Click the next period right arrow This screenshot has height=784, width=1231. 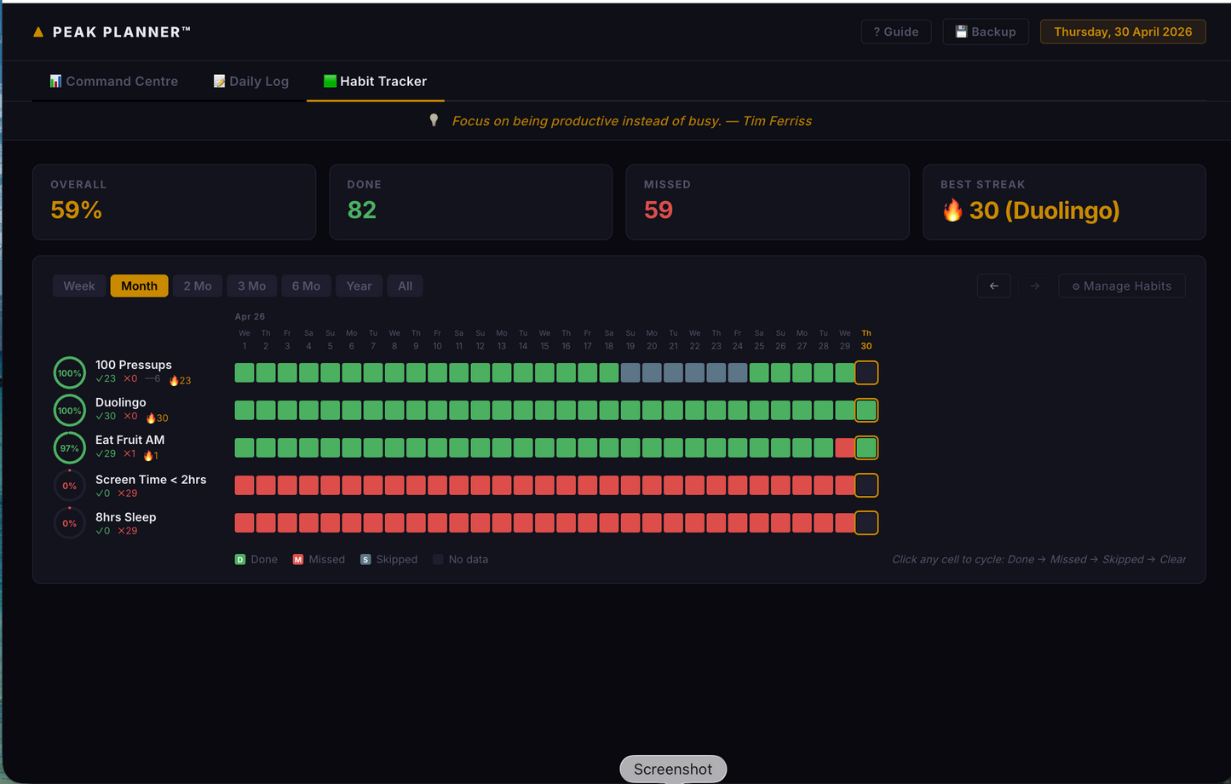[1034, 286]
